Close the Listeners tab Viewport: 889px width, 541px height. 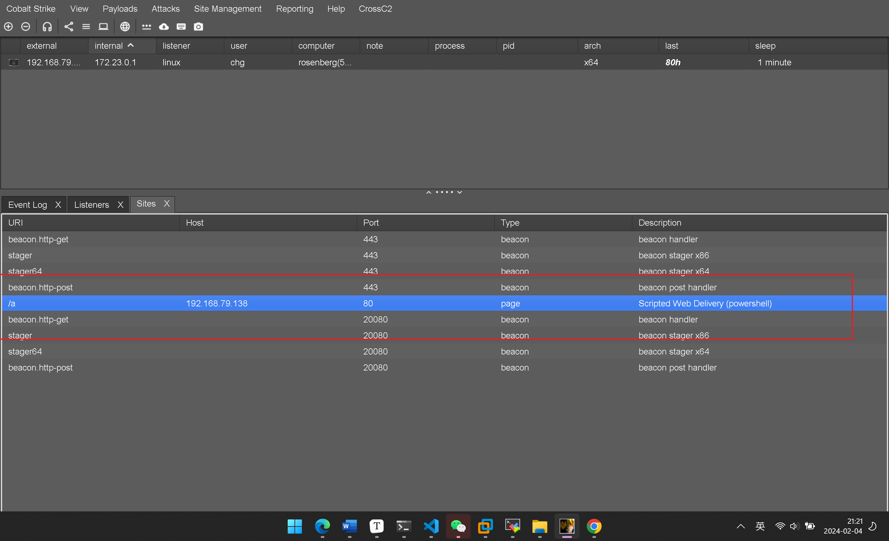click(x=120, y=205)
